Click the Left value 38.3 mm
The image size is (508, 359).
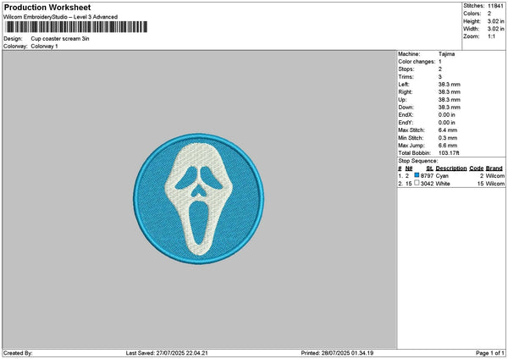click(450, 85)
